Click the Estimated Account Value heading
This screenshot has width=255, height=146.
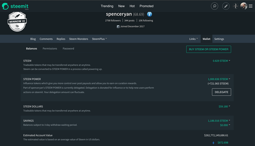38,135
